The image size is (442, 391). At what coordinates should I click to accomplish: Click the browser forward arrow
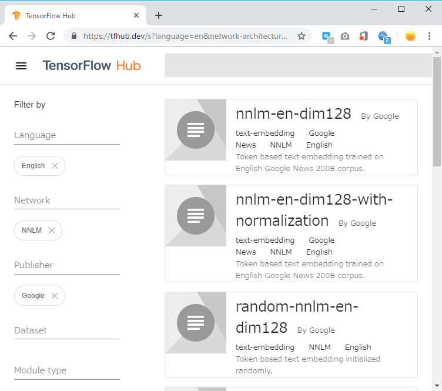(32, 36)
